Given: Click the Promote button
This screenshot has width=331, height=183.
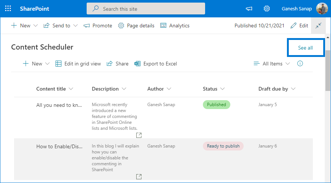Looking at the screenshot, I should tap(98, 26).
